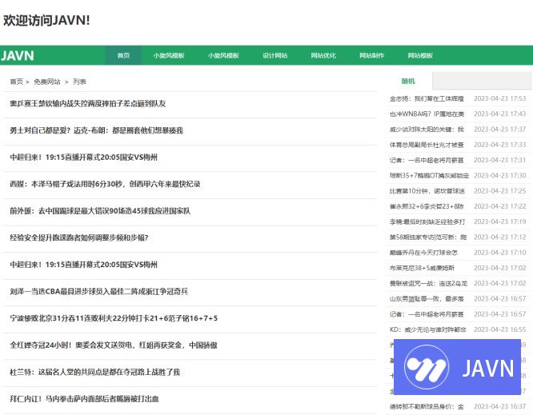Click the 小旋风模板 item right after 首页 in nav
Viewport: 533px width, 415px height.
tap(169, 55)
